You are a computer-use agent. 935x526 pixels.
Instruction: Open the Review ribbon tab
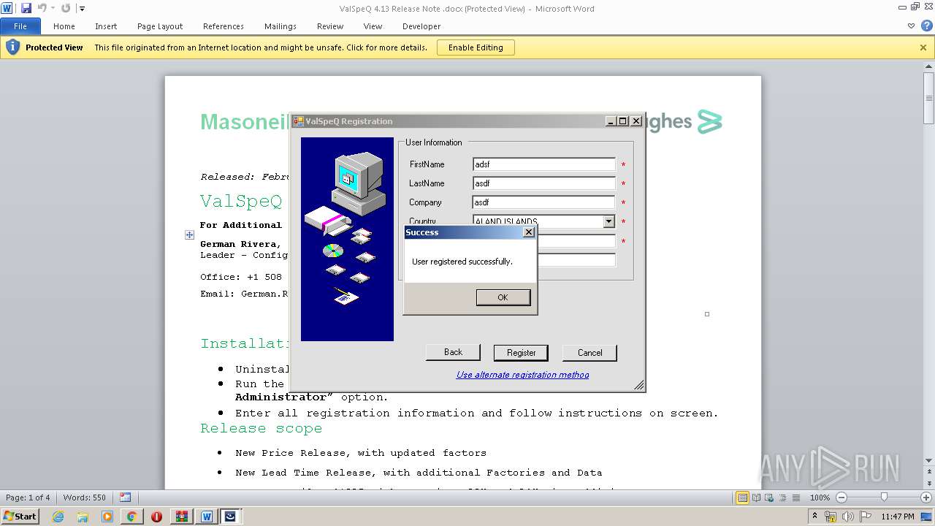330,26
